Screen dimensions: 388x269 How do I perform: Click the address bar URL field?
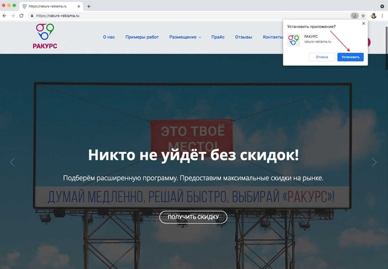click(x=188, y=16)
